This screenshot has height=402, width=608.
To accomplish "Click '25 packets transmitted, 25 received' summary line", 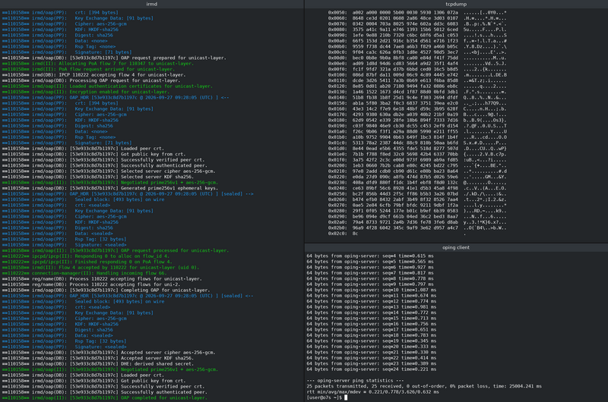I will click(x=424, y=387).
